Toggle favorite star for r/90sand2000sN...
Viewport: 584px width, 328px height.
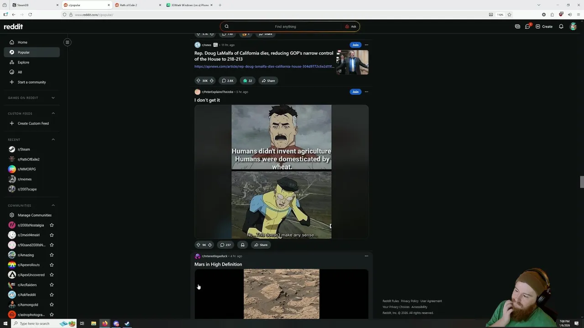point(52,245)
